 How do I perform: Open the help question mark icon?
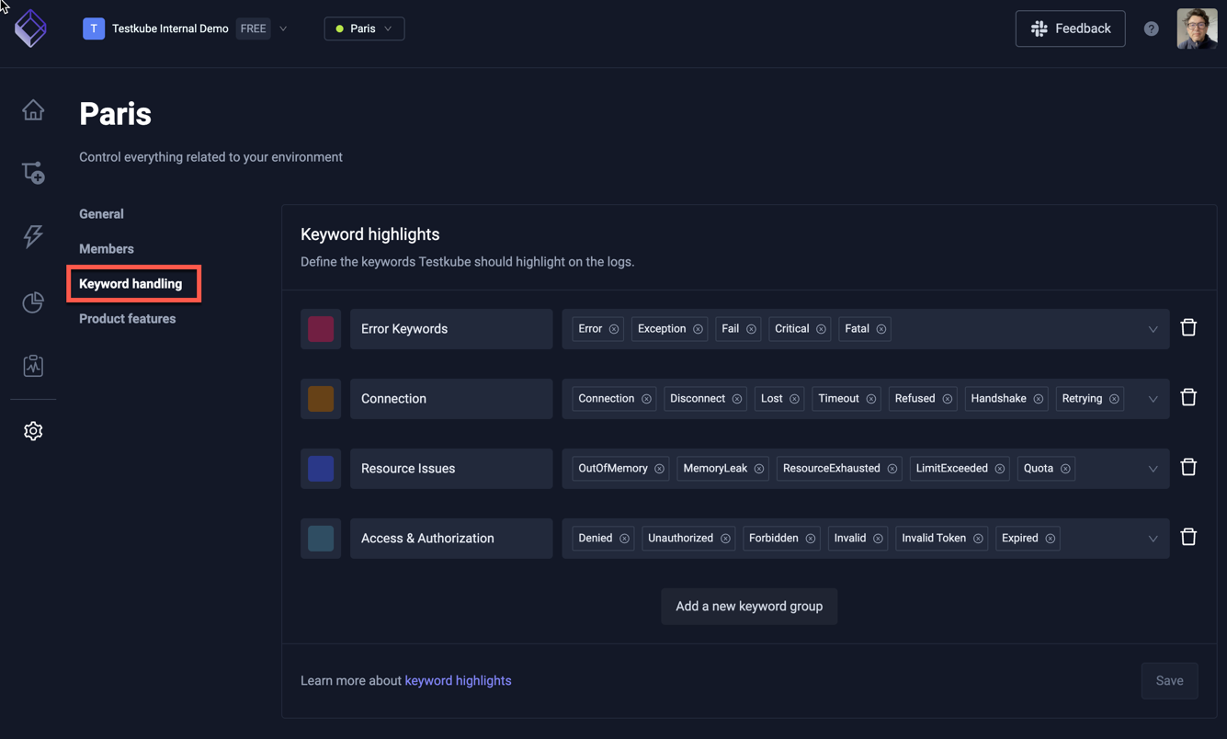click(1151, 28)
